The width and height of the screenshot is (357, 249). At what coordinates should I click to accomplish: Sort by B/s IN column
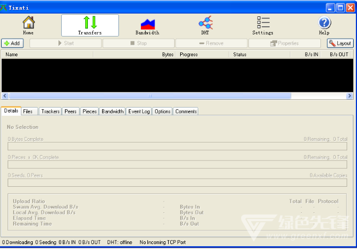click(x=306, y=55)
